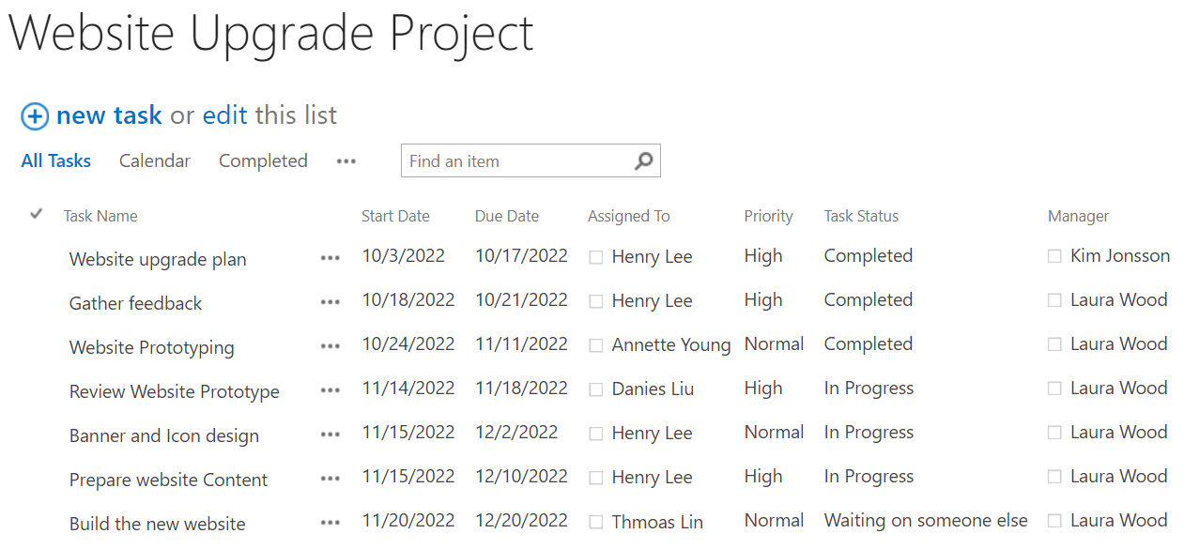Open ellipsis menu for Website upgrade plan
The width and height of the screenshot is (1184, 549).
[x=330, y=259]
